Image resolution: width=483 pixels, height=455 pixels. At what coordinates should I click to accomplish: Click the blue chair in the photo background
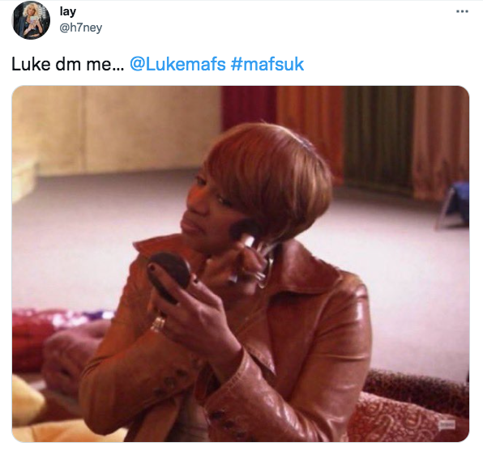coord(455,205)
